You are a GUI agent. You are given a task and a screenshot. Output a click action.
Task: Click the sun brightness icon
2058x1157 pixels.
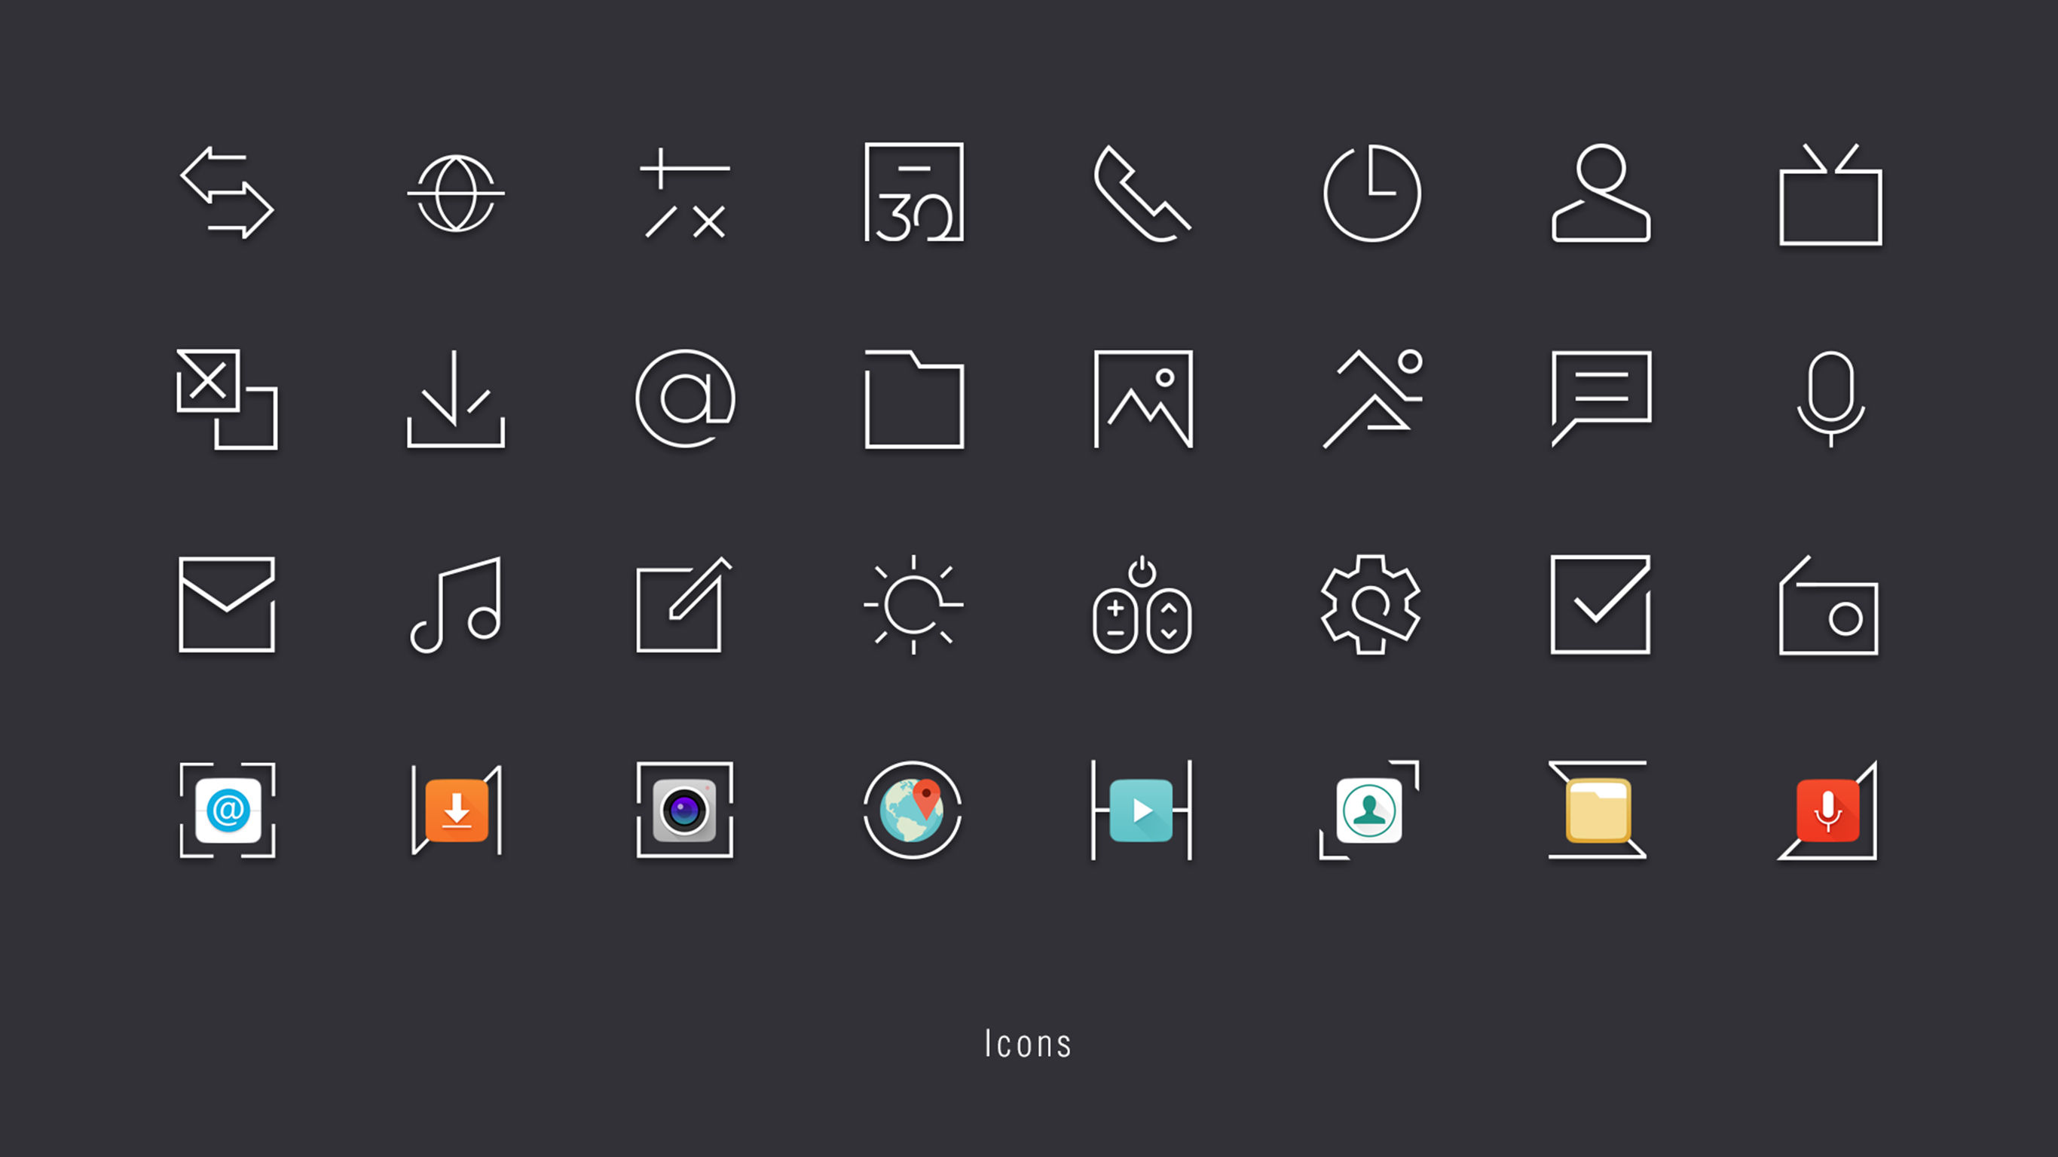(914, 604)
